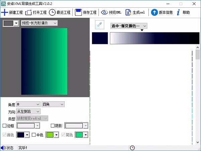Click the 完毕! status text
The image size is (201, 151).
tap(23, 148)
